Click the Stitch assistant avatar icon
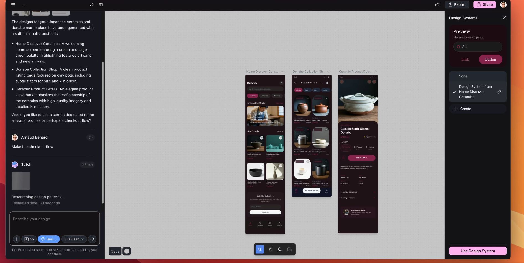The image size is (524, 263). click(x=15, y=164)
